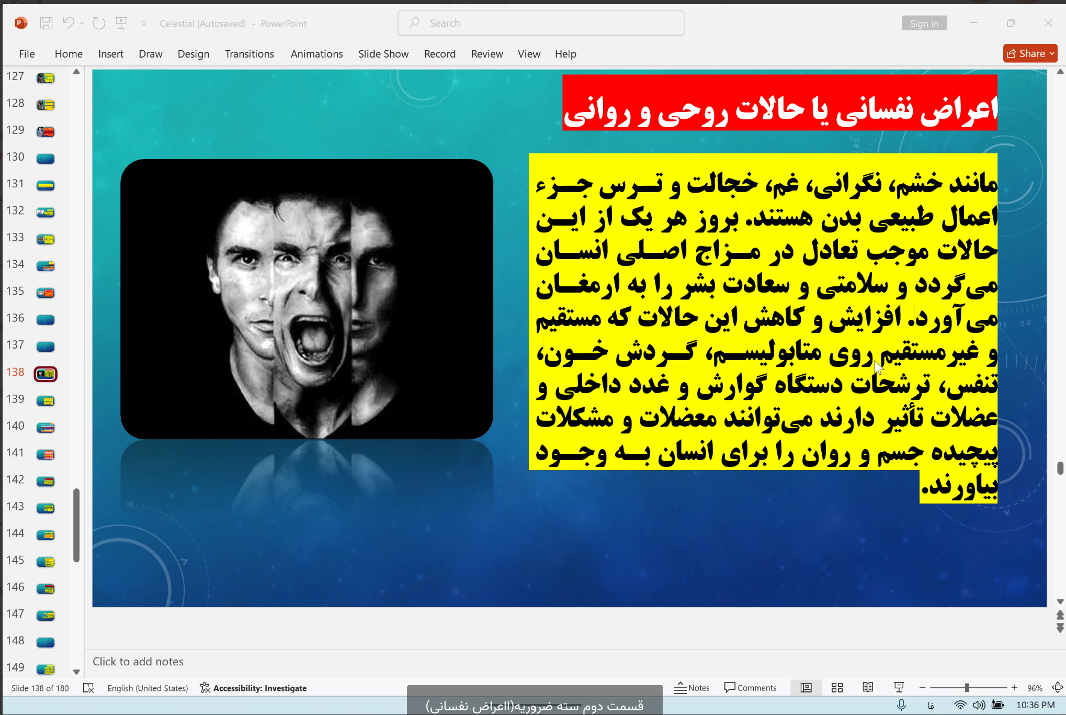The width and height of the screenshot is (1066, 715).
Task: Start Slide Show from status bar icon
Action: [899, 688]
